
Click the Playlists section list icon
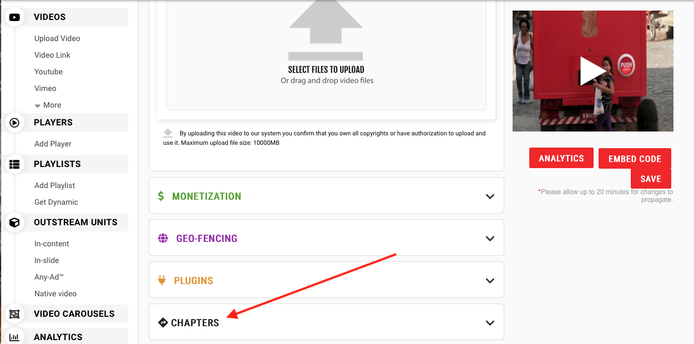(x=14, y=164)
